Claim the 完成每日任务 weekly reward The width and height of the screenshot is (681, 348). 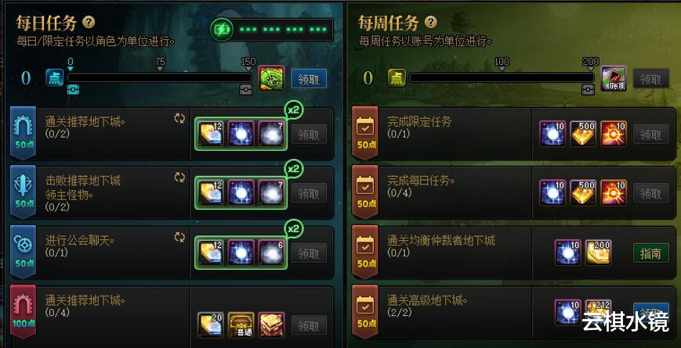pos(650,193)
